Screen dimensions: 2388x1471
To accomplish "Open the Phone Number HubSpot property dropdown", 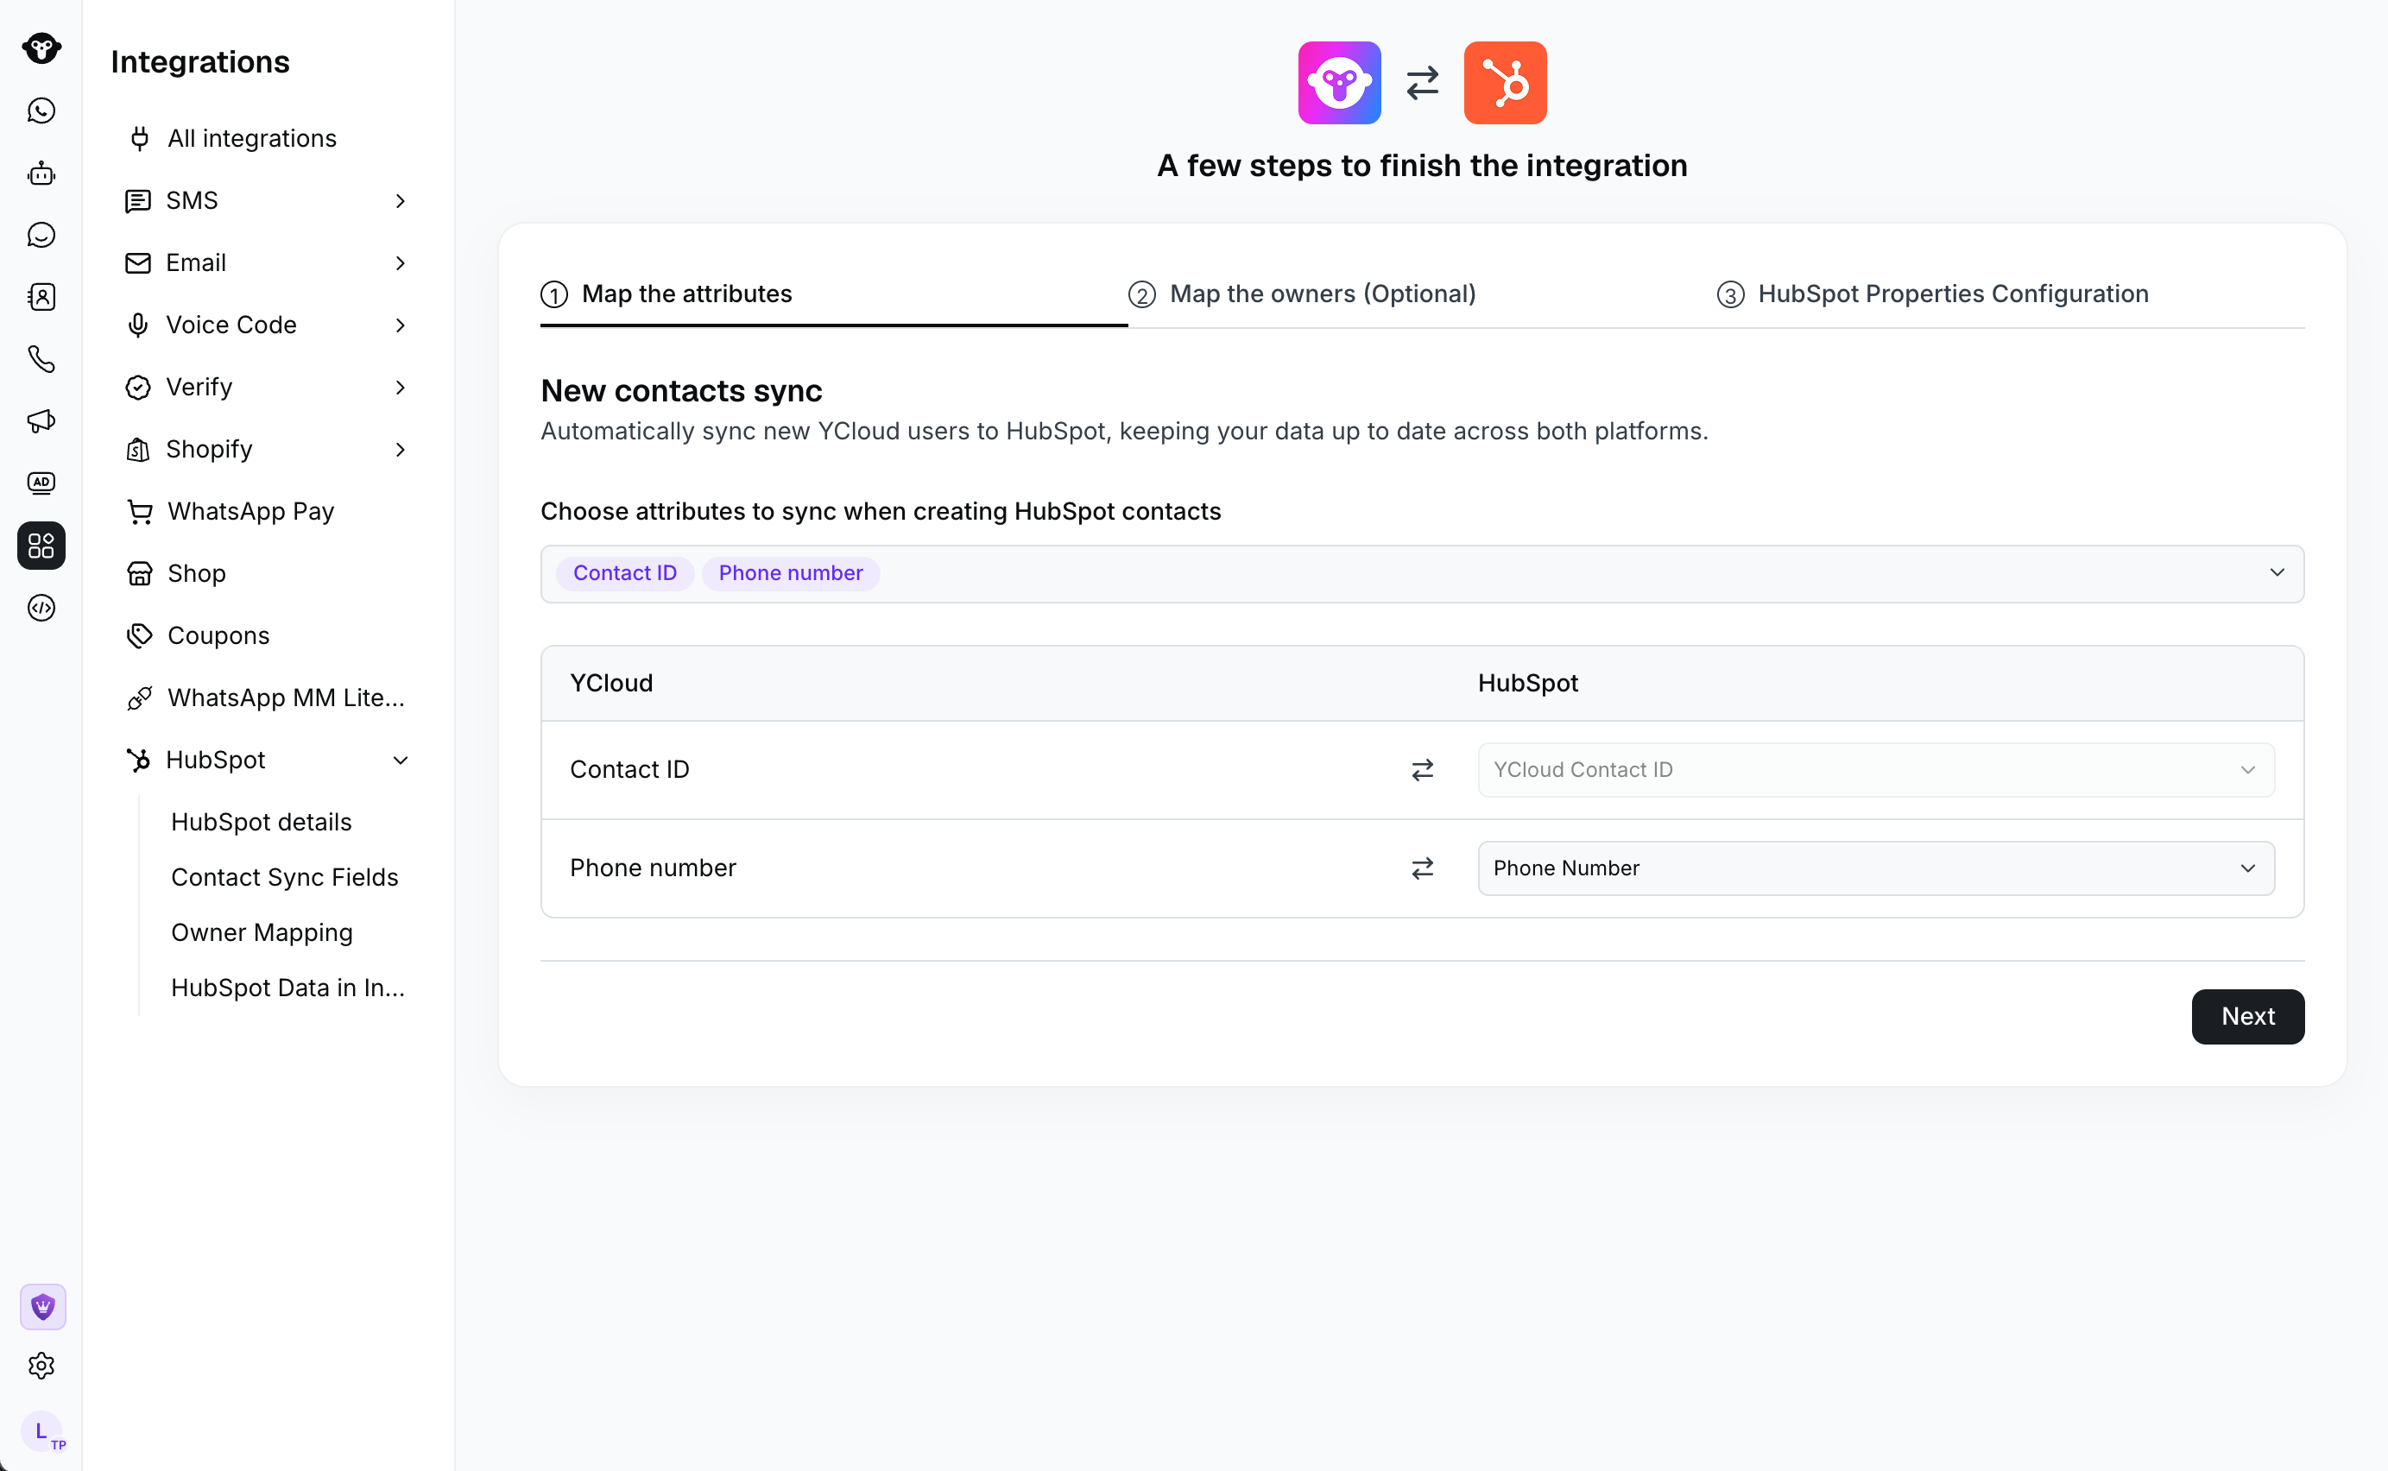I will [x=1875, y=868].
